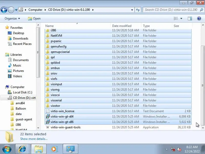Select the viorng folder name
This screenshot has width=205, height=154.
click(x=55, y=89)
